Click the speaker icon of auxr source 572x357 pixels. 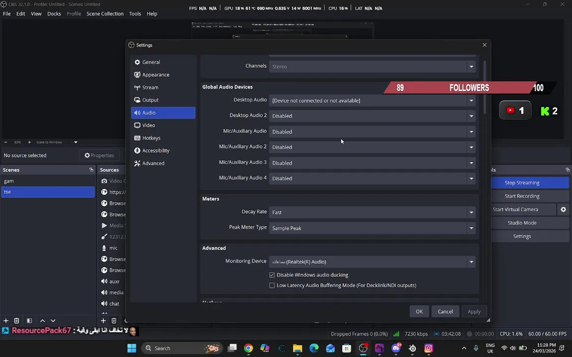click(104, 282)
